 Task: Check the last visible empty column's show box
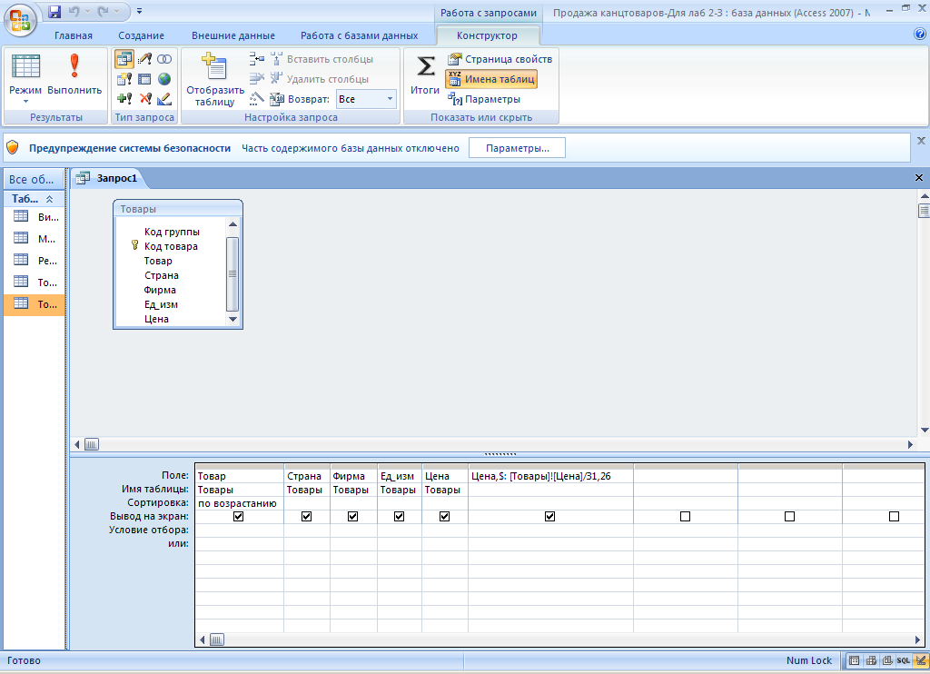point(894,516)
